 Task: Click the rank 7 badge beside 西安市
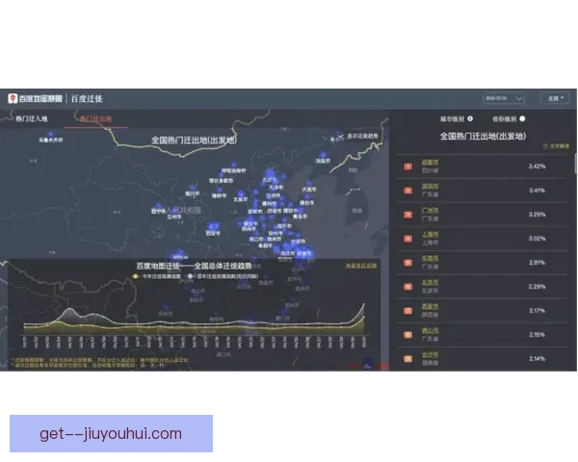coord(407,311)
